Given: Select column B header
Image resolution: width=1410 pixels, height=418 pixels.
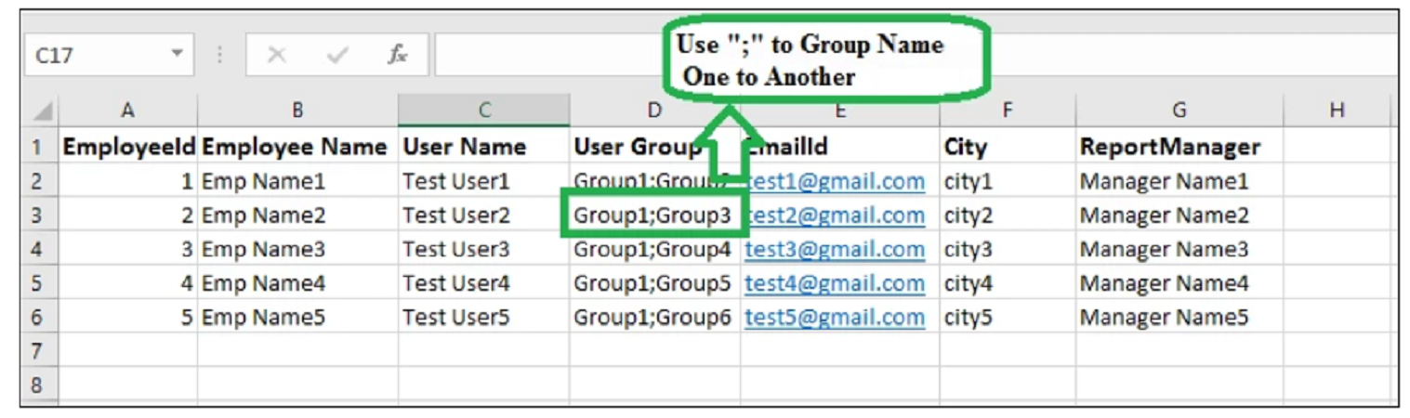Looking at the screenshot, I should click(x=297, y=111).
